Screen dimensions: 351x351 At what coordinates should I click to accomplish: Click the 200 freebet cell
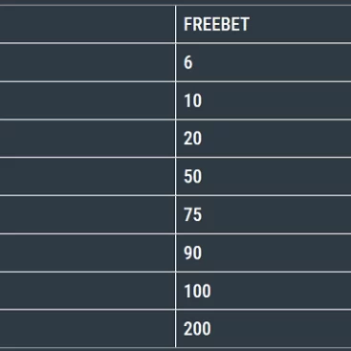tap(263, 329)
